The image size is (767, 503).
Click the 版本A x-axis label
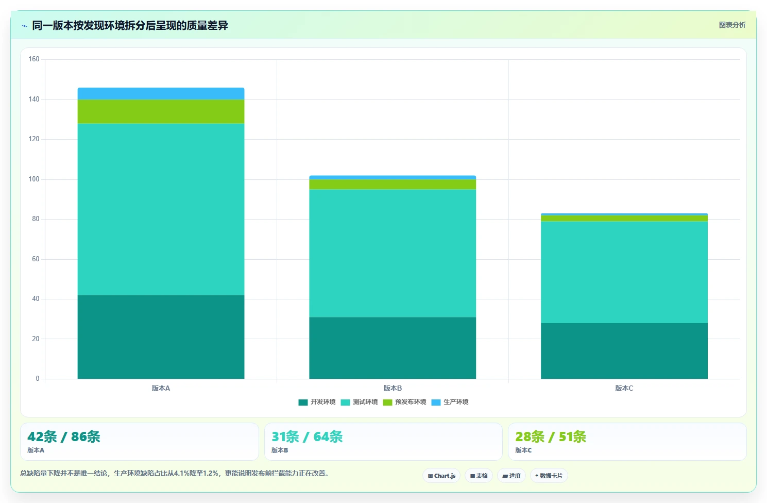pos(161,388)
